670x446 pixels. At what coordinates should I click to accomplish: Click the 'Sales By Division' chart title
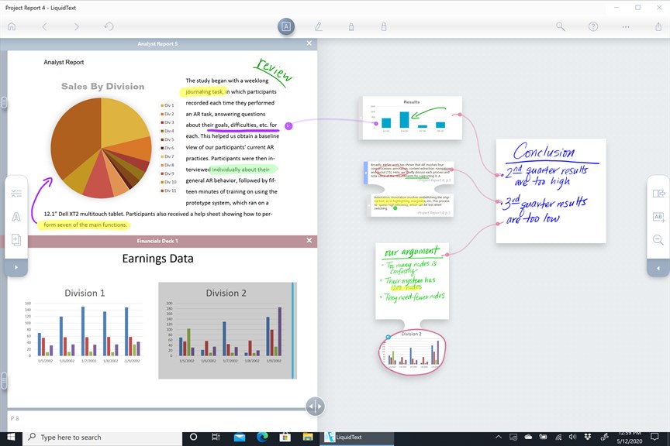point(103,87)
